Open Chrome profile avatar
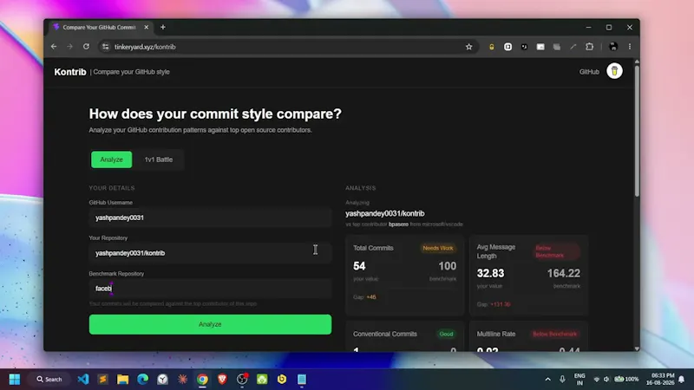The height and width of the screenshot is (390, 694). pyautogui.click(x=613, y=47)
